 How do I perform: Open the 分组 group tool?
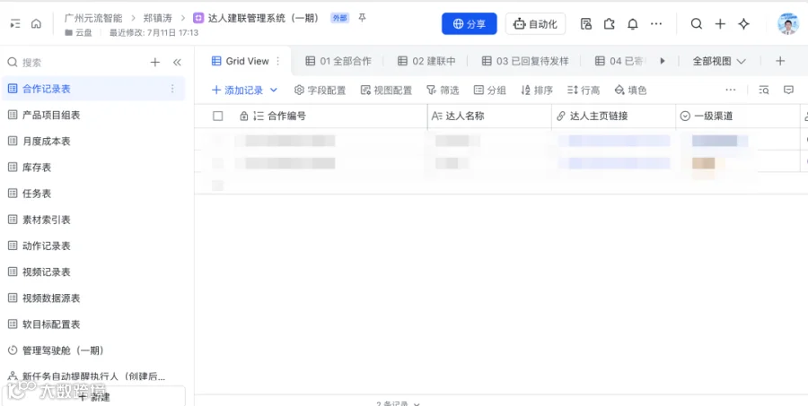coord(490,90)
